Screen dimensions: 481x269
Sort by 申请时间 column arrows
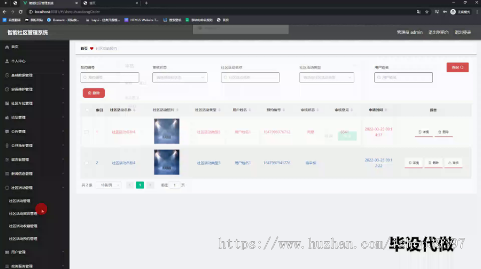click(x=386, y=110)
